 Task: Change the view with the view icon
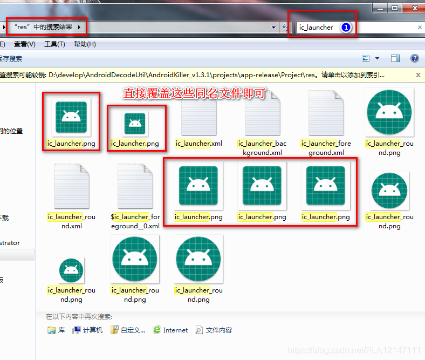tap(366, 58)
